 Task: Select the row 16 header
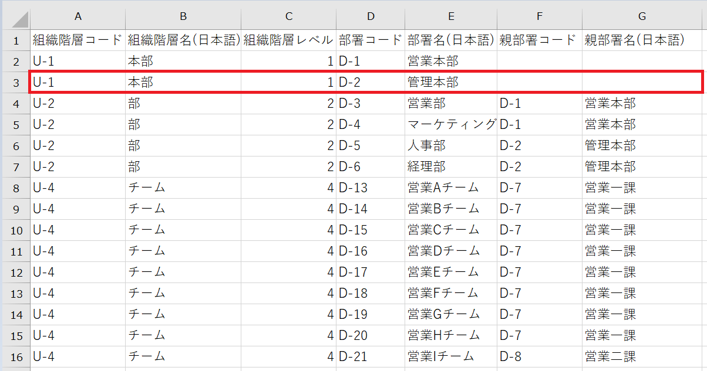(x=15, y=357)
